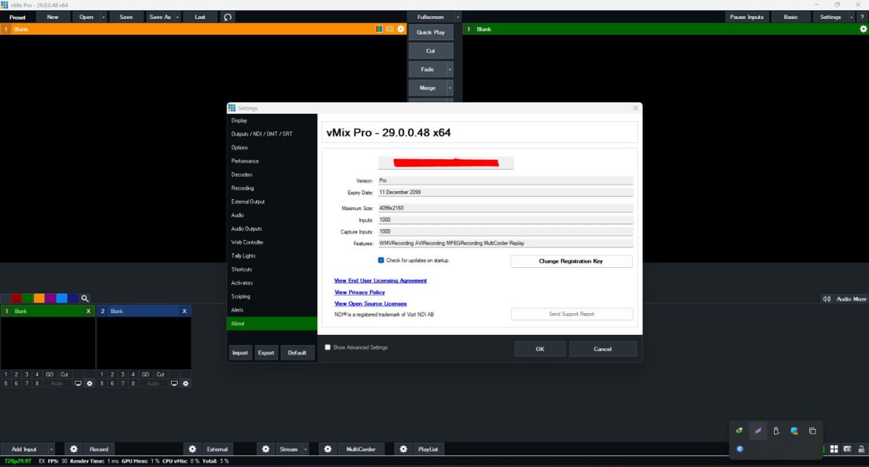Open settings gear of input 2 Blank

pos(186,384)
